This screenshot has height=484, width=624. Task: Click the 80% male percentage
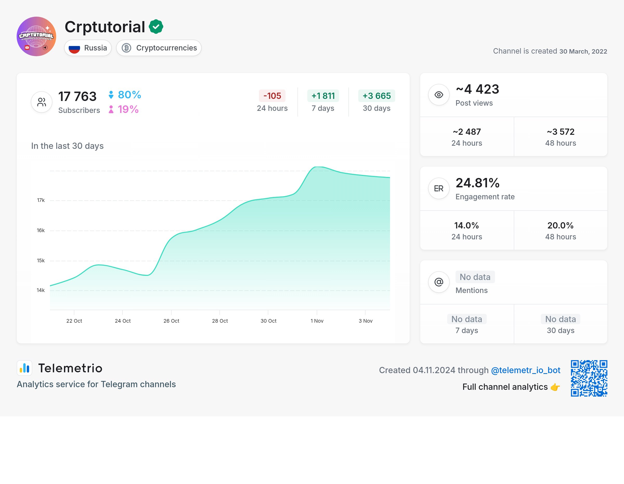coord(129,95)
